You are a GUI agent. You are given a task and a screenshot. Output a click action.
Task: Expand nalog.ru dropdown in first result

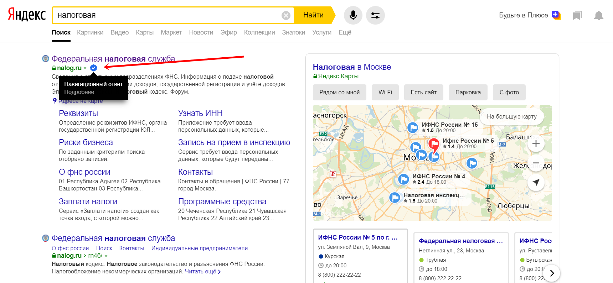point(85,68)
